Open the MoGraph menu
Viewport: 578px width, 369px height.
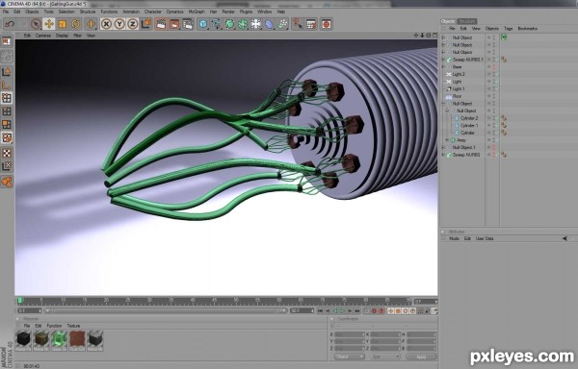(x=197, y=12)
